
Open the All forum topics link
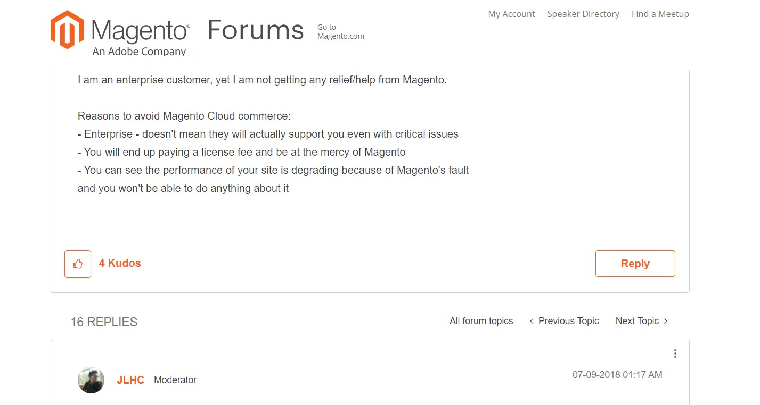click(481, 321)
